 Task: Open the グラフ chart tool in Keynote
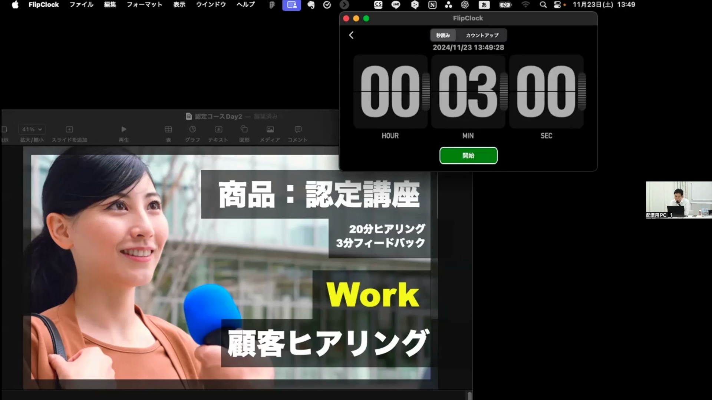pos(192,129)
